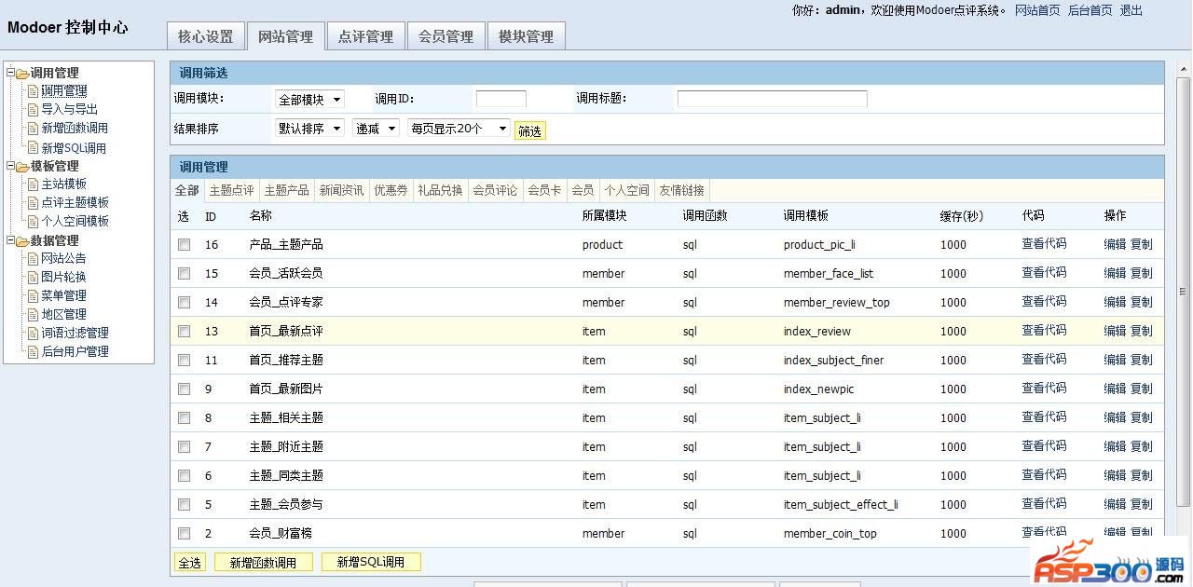Open the 每页显示20个 page size dropdown

point(459,129)
